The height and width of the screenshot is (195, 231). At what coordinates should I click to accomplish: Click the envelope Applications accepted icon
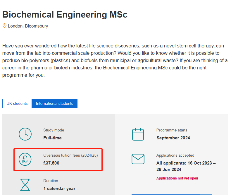(x=138, y=159)
